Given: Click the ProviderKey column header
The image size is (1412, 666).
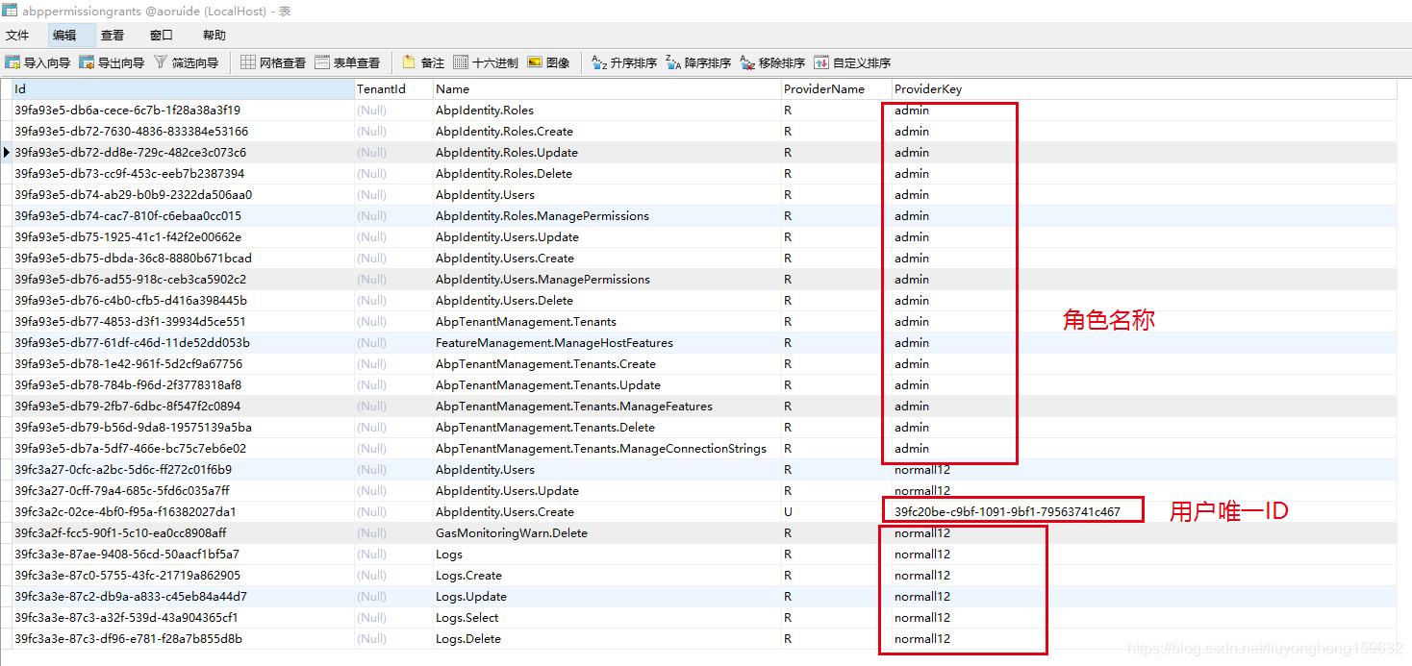Looking at the screenshot, I should point(1144,88).
